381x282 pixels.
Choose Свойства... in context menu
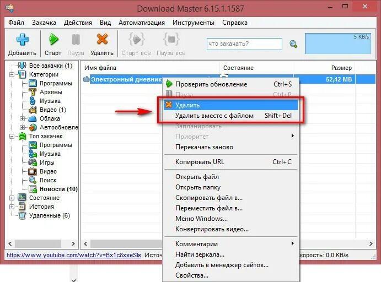coord(230,275)
